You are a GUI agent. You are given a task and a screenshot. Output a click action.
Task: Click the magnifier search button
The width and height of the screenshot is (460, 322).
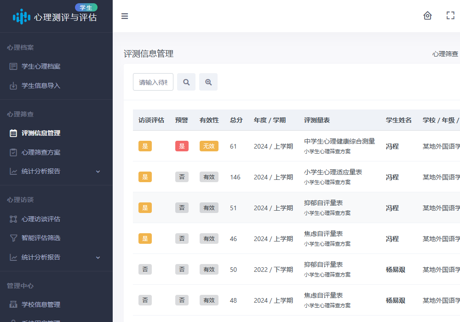pos(186,82)
